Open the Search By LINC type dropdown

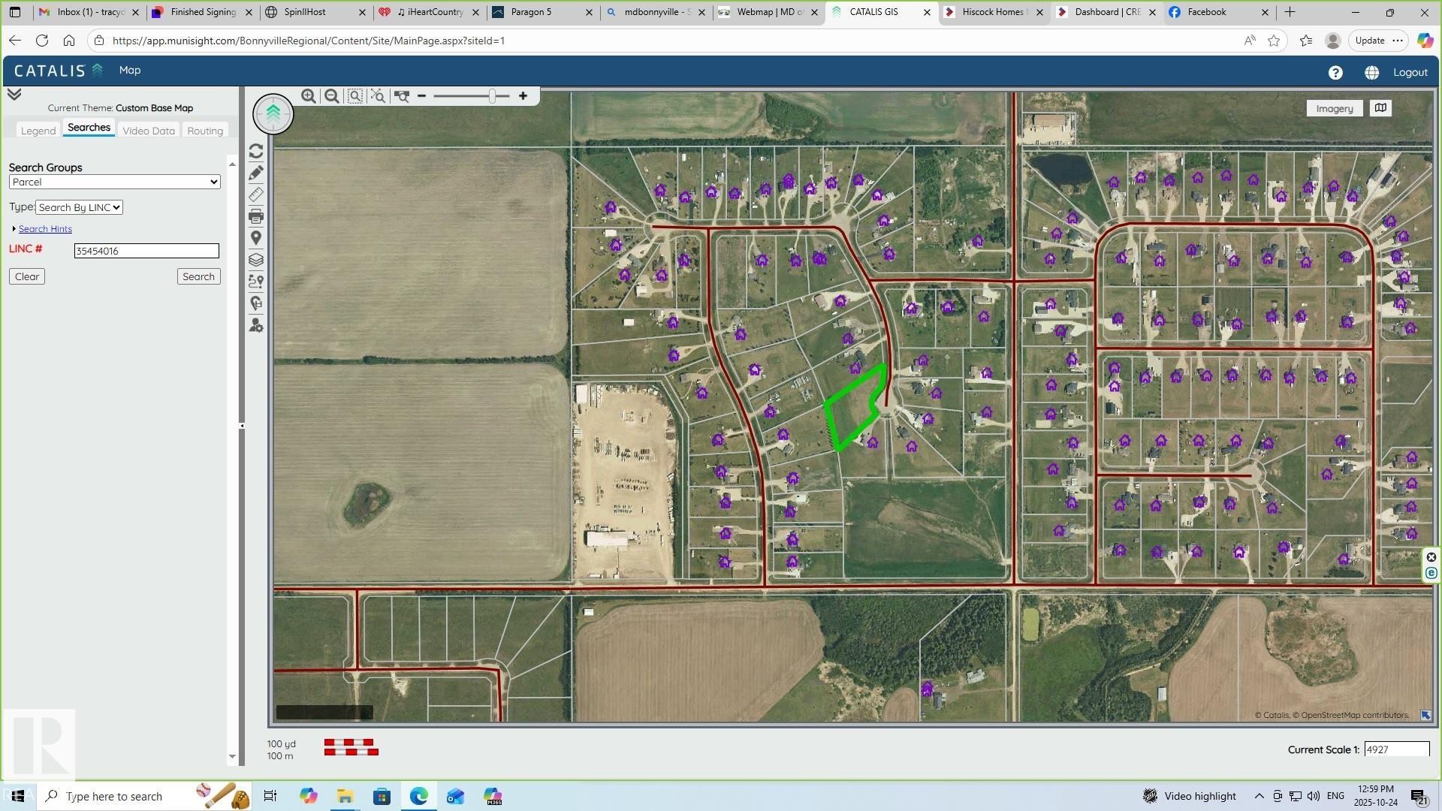[x=79, y=207]
